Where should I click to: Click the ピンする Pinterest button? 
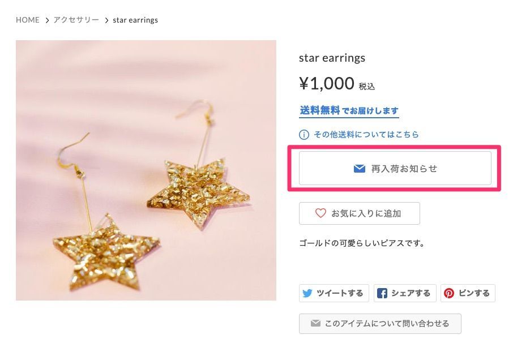coord(468,293)
